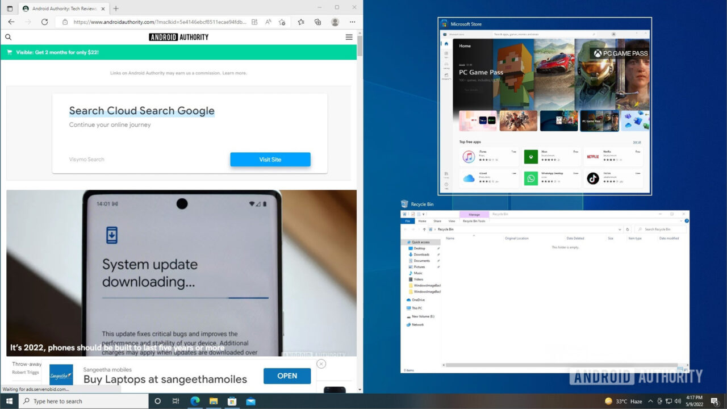This screenshot has height=409, width=727.
Task: Click the Visit Site button on the ad
Action: [270, 159]
